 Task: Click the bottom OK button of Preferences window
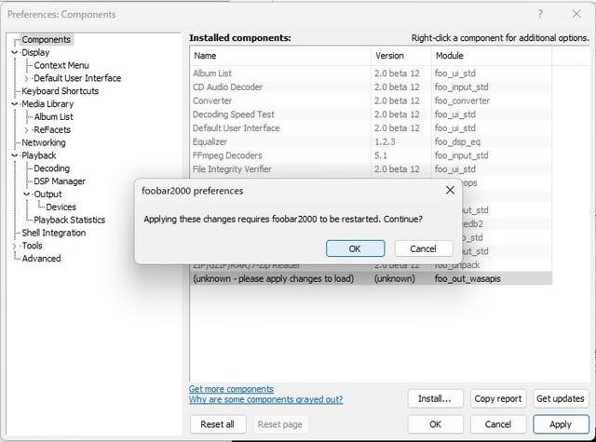coord(435,424)
